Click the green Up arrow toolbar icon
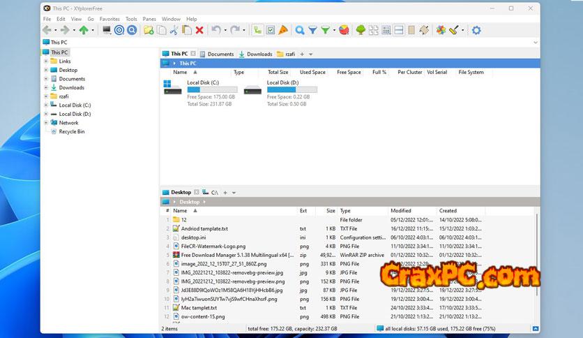 [x=84, y=30]
